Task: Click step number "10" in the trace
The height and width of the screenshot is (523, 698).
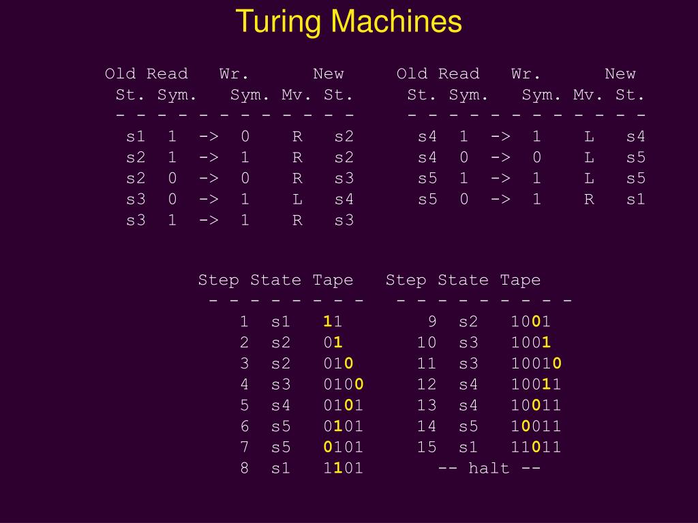Action: (x=427, y=342)
